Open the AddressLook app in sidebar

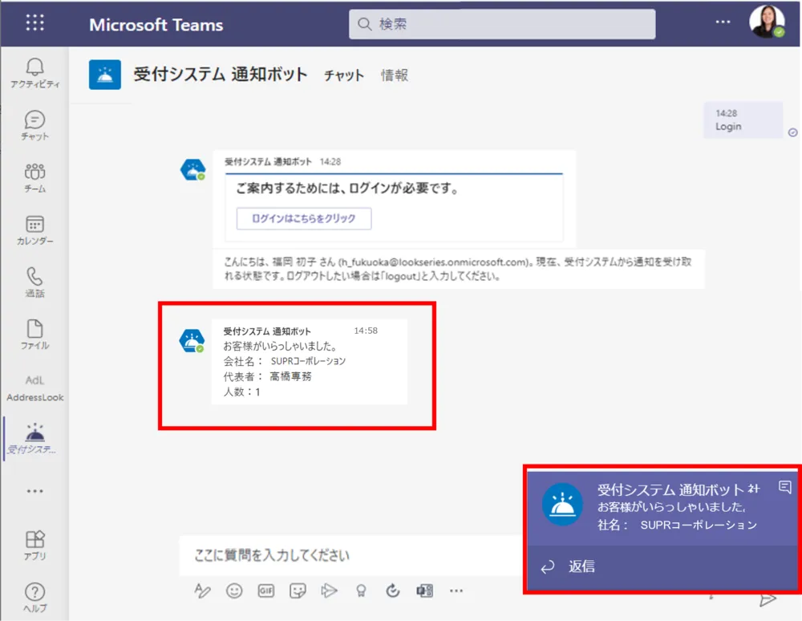34,388
